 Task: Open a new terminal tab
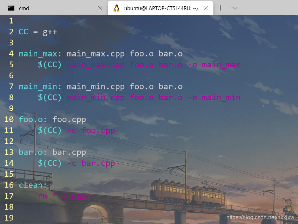click(x=220, y=8)
